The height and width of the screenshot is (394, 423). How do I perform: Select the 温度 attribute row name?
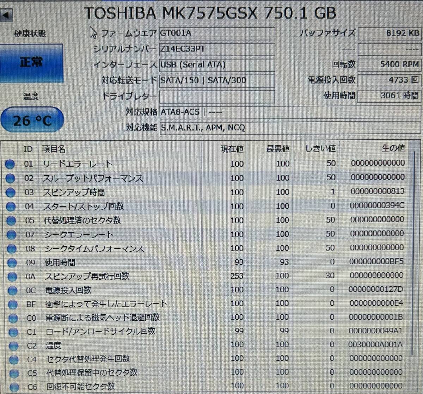coord(54,345)
